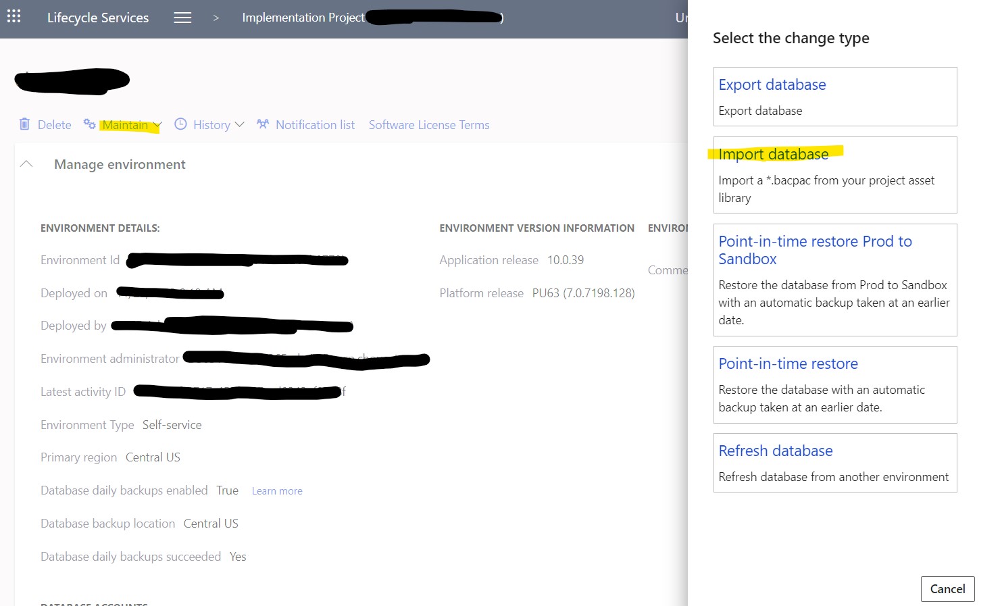Collapse the Manage environment section
Viewport: 1002px width, 606px height.
click(26, 164)
